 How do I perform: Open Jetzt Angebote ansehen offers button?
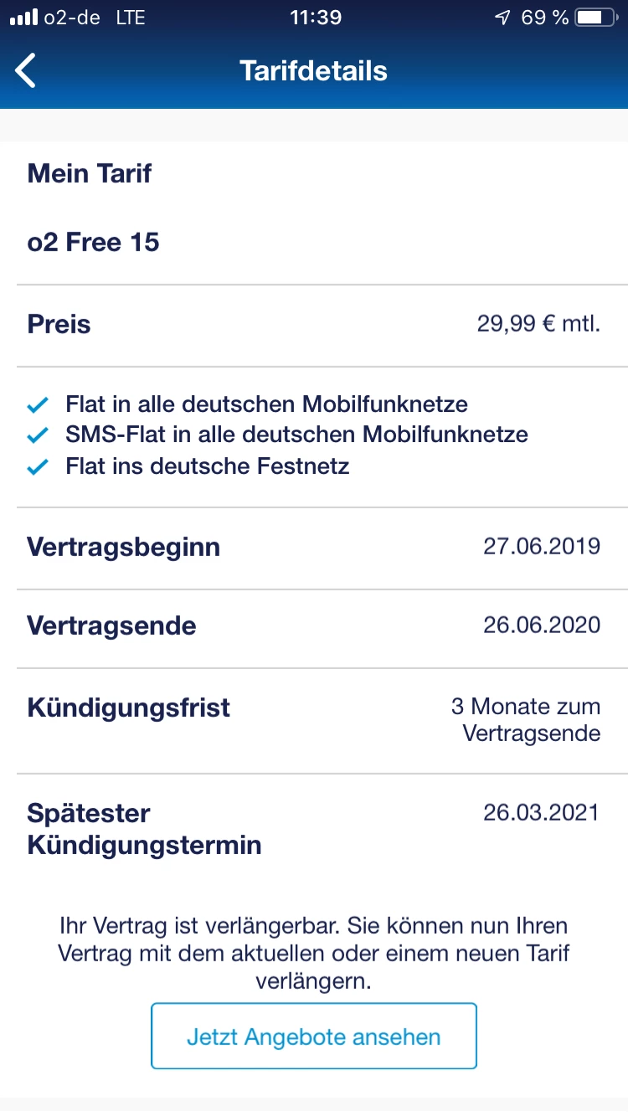coord(314,1037)
